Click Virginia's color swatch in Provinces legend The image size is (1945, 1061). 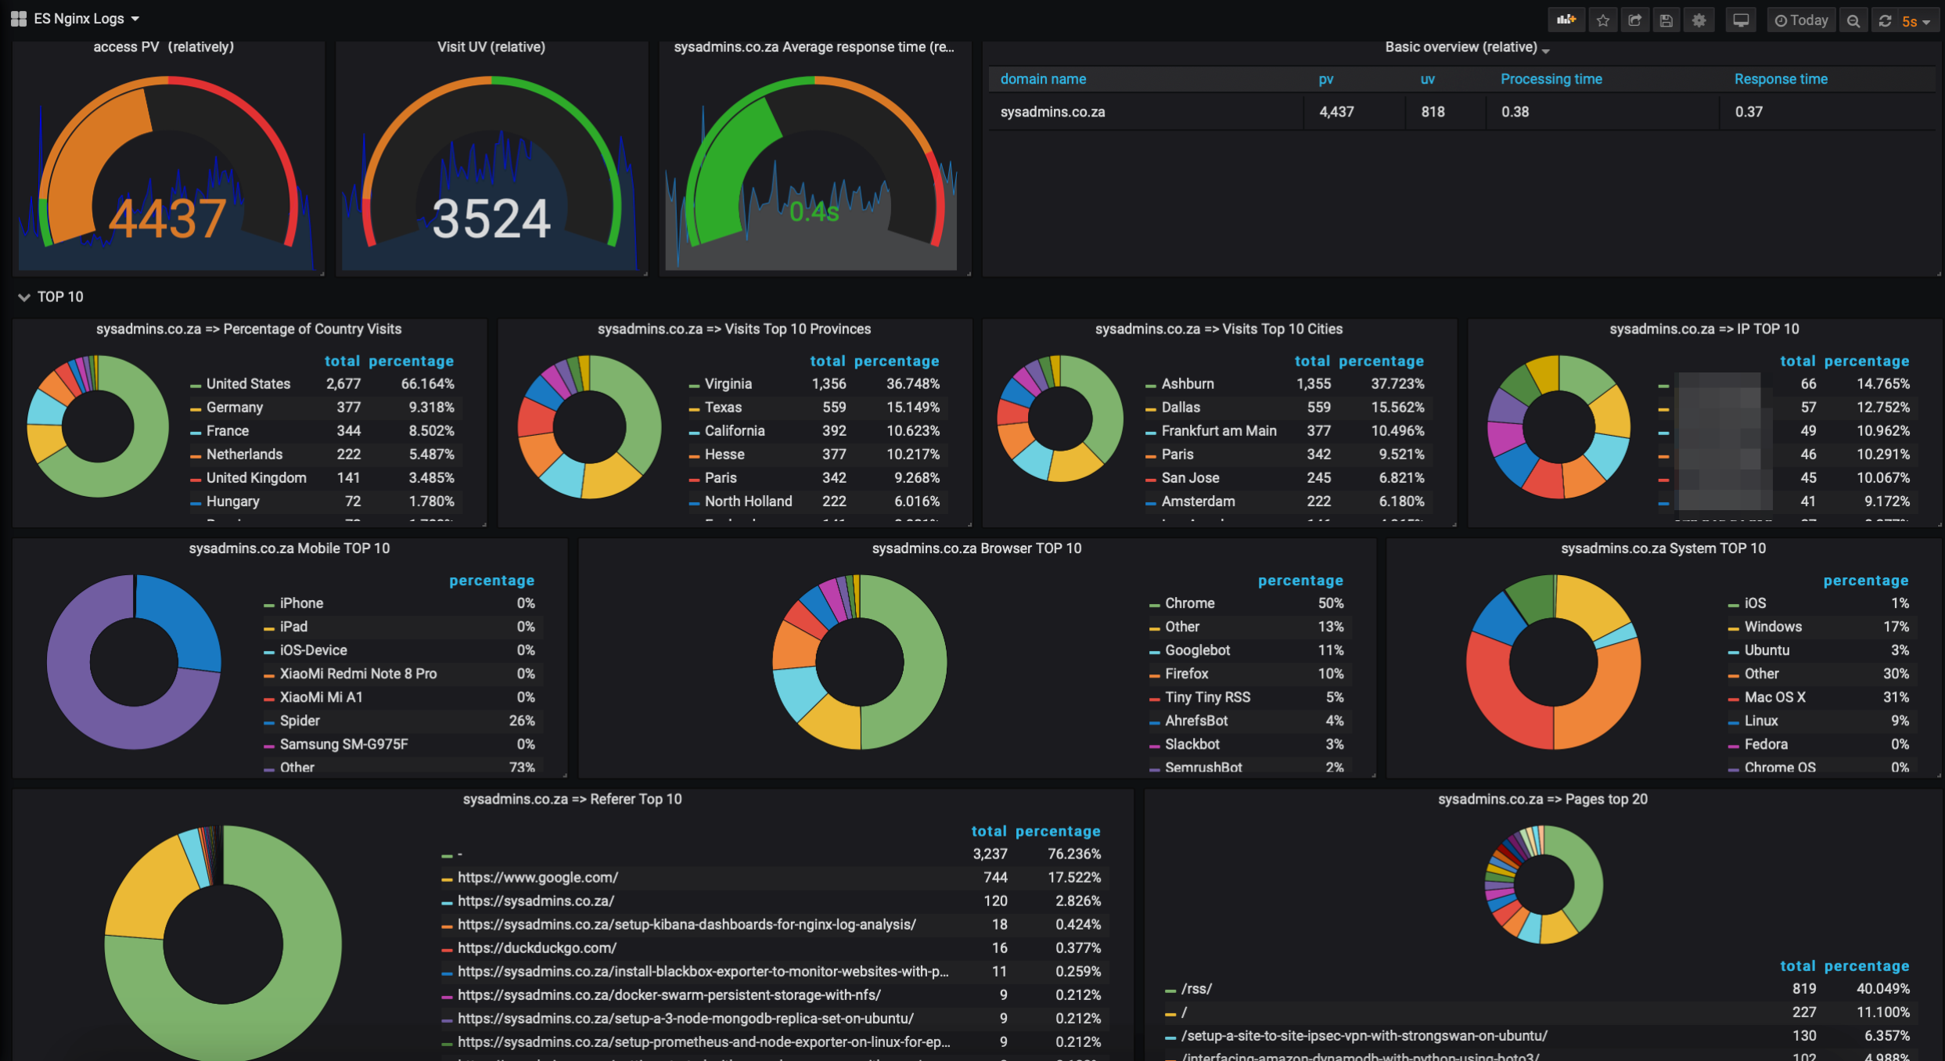[693, 385]
